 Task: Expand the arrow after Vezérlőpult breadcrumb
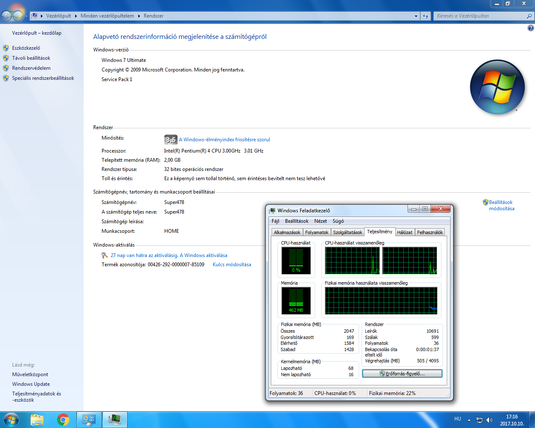pyautogui.click(x=76, y=16)
